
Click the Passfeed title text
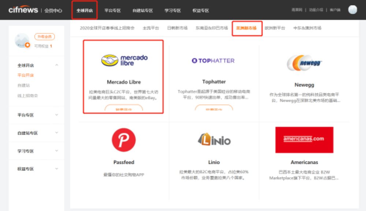(x=124, y=162)
